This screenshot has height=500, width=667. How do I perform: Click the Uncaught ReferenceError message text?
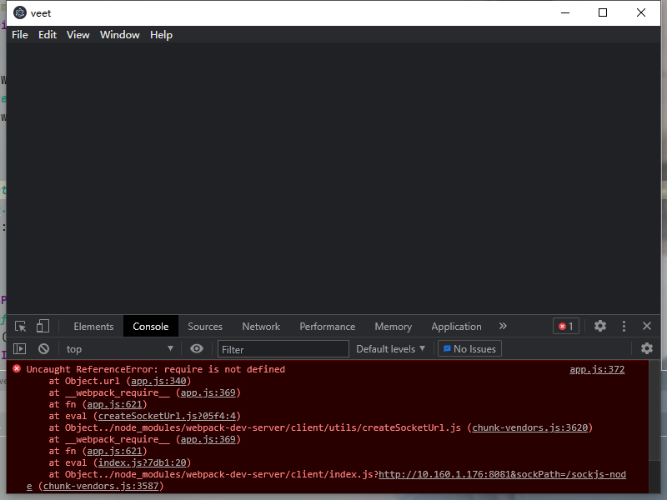click(156, 369)
